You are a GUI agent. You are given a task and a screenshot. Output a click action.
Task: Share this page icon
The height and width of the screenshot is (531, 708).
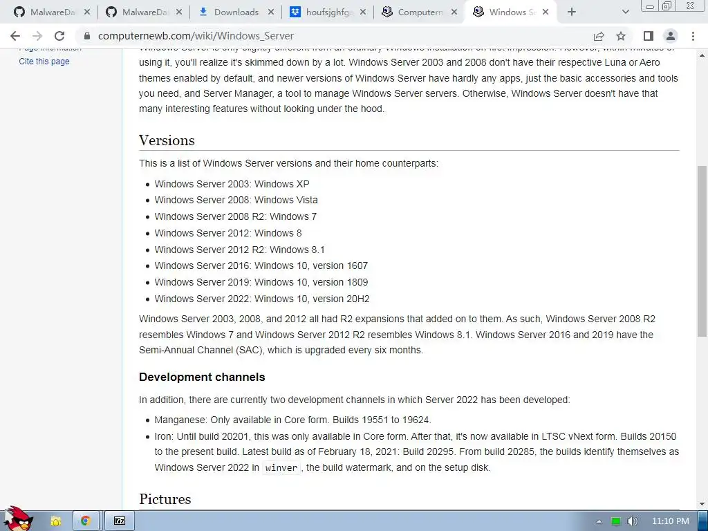599,36
